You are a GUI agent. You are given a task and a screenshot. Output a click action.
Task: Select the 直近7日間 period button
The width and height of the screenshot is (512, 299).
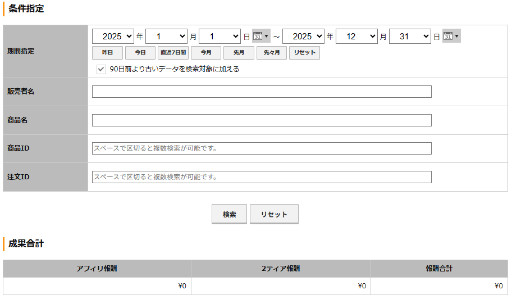pyautogui.click(x=173, y=53)
